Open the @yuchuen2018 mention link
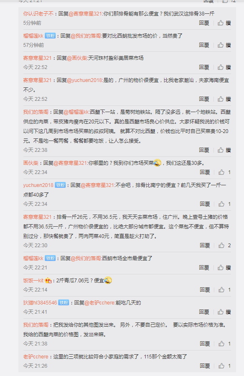The image size is (244, 376). pos(85,80)
